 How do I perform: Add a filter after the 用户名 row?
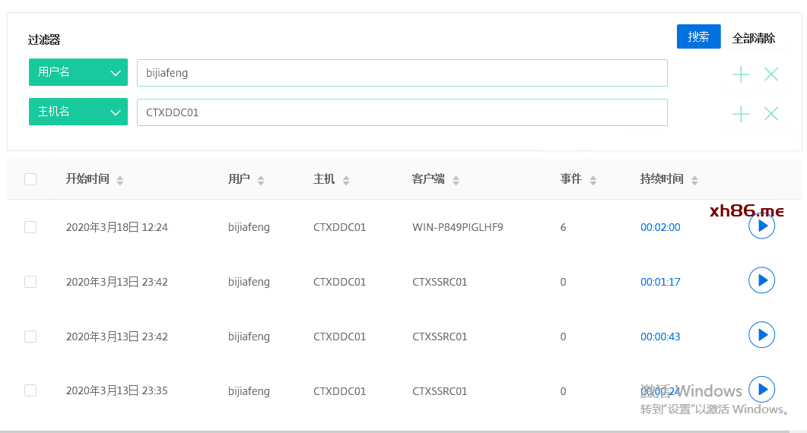741,74
